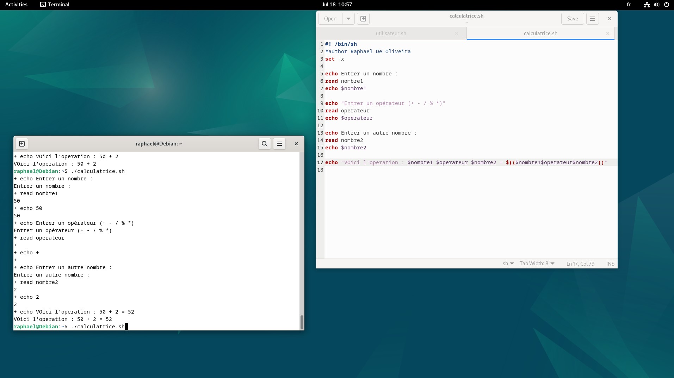Click the volume icon in top bar

click(x=656, y=5)
